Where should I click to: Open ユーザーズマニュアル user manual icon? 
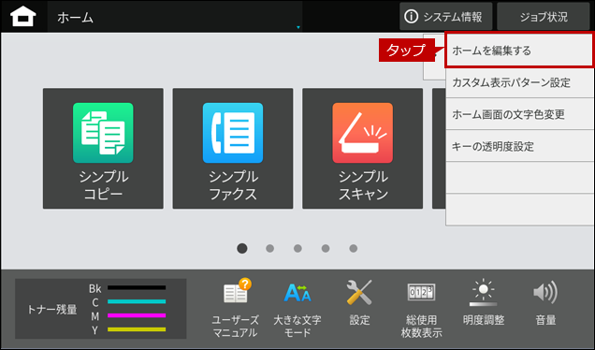(235, 308)
